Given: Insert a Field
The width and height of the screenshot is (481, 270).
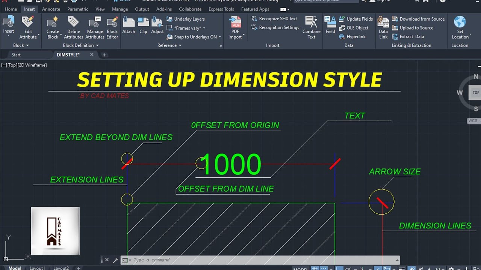Looking at the screenshot, I should (330, 25).
